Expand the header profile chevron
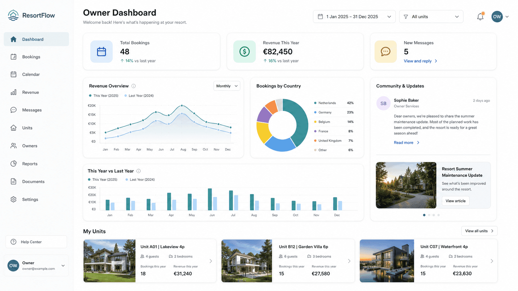This screenshot has width=518, height=291. (x=507, y=17)
